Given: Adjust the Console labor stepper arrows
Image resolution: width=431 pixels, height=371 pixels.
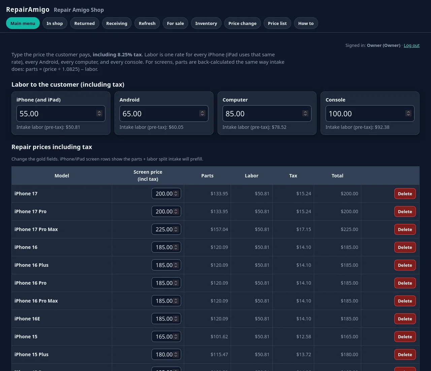Looking at the screenshot, I should (408, 113).
